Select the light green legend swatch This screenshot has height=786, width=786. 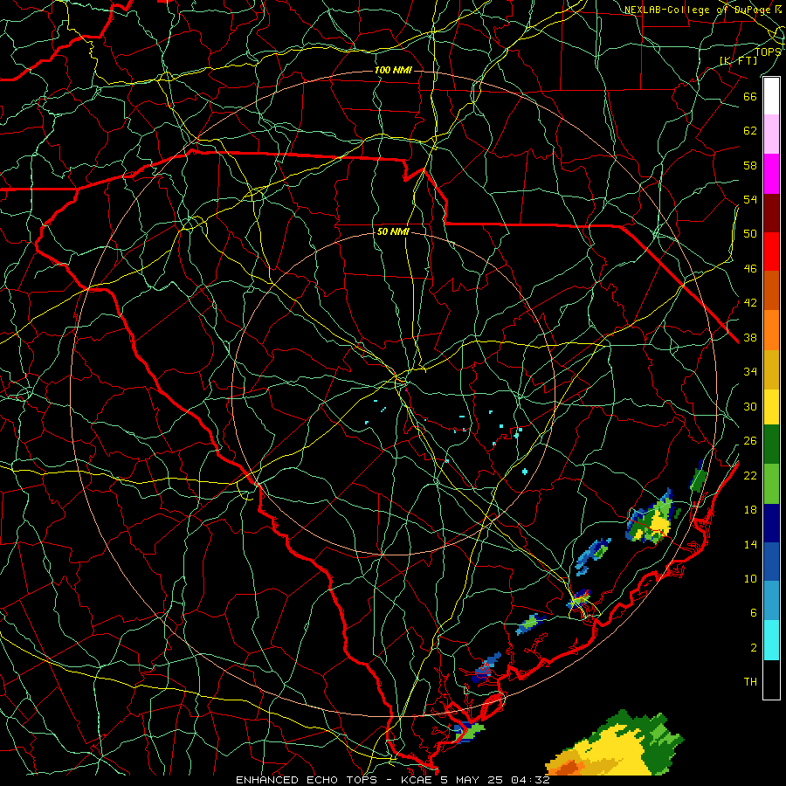click(x=771, y=484)
